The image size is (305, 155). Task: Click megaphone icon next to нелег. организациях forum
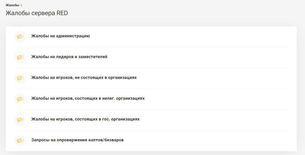[x=20, y=99]
